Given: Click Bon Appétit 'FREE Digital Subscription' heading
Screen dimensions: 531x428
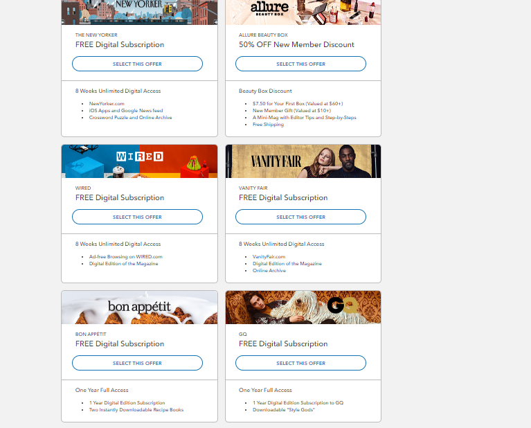Looking at the screenshot, I should pos(120,344).
